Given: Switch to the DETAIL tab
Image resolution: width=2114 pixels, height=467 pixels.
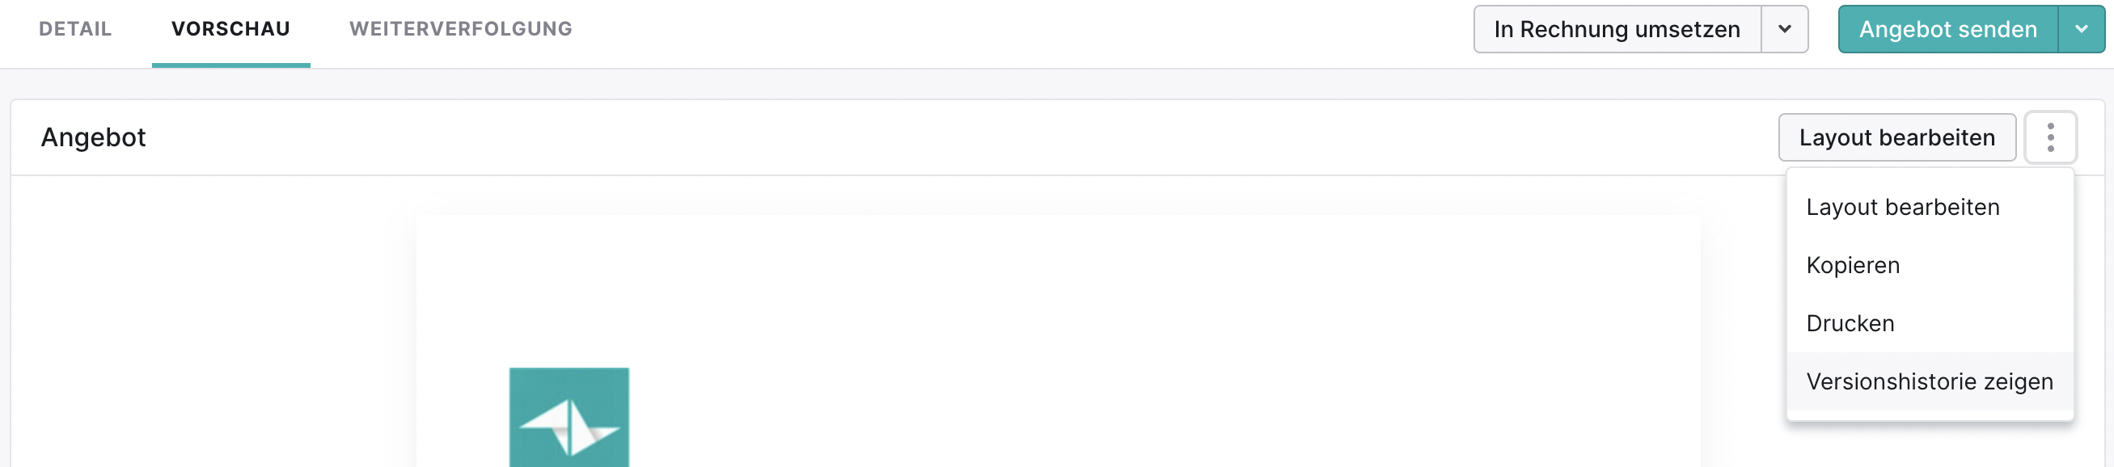Looking at the screenshot, I should pos(74,30).
